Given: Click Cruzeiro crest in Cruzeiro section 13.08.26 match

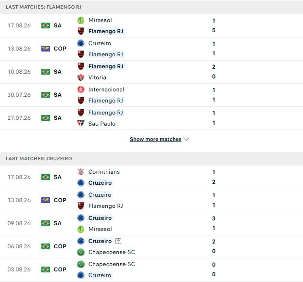Looking at the screenshot, I should 81,195.
